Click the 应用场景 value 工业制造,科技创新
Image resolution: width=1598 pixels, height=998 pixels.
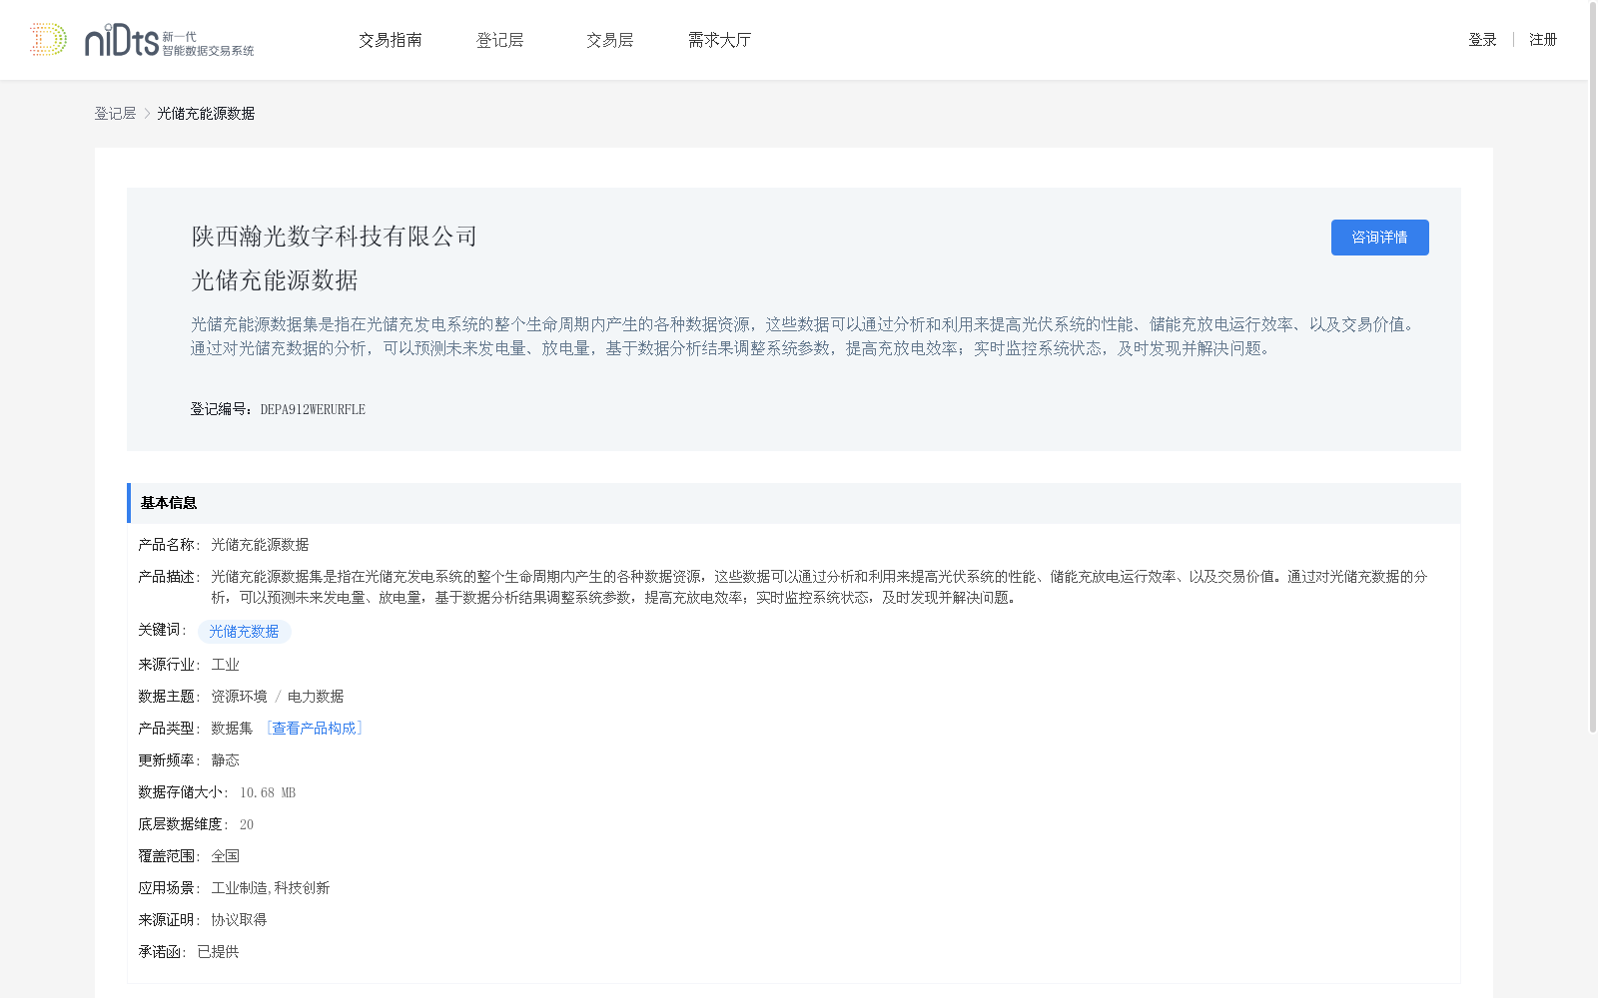click(x=270, y=888)
